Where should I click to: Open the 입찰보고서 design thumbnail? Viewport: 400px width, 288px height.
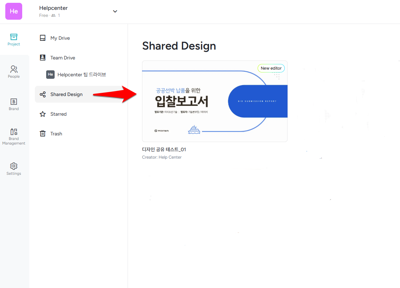[215, 101]
